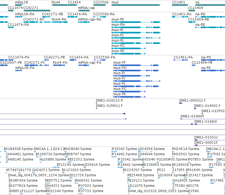Image resolution: width=225 pixels, height=195 pixels.
Task: Click the CG13404-RB transcript label
Action: pos(199,19)
